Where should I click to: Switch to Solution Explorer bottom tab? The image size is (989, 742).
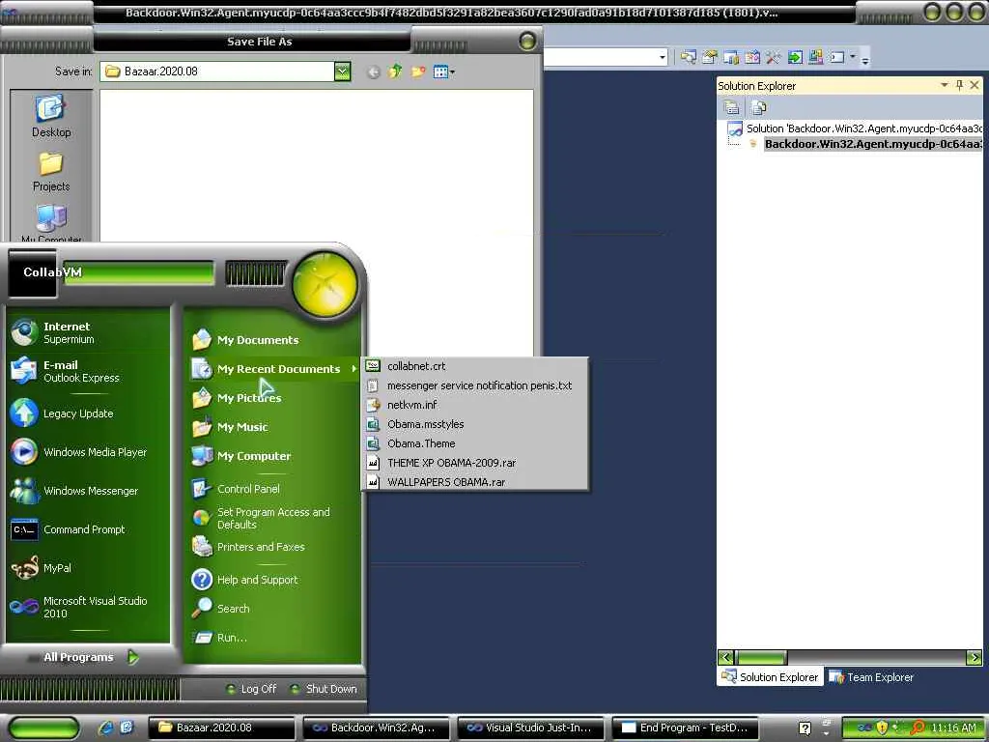tap(770, 677)
